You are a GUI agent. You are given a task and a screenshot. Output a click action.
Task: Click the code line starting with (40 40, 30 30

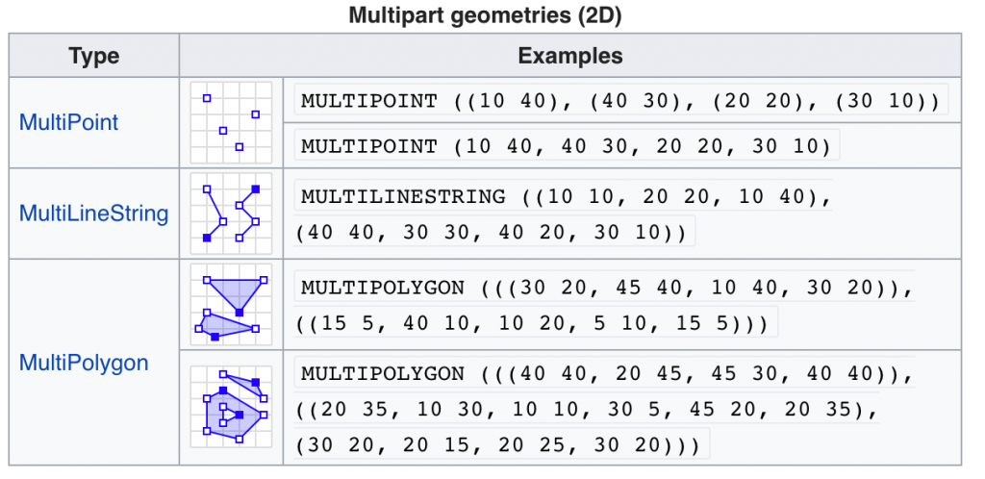[x=493, y=232]
